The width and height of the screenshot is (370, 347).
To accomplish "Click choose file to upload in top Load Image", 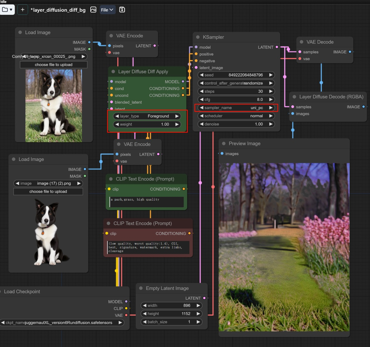I will (x=54, y=65).
